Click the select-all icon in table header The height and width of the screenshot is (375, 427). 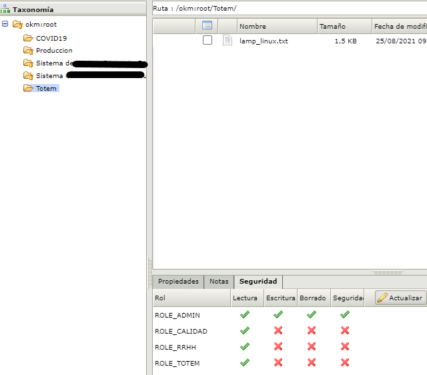pos(207,26)
